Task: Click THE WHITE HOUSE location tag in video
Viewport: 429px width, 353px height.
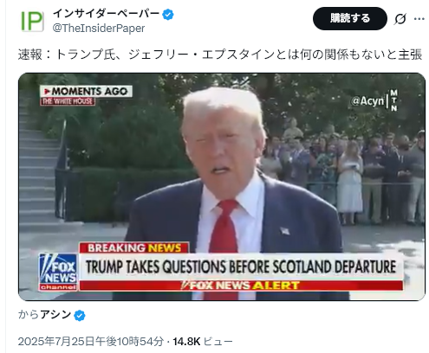Action: click(x=68, y=101)
